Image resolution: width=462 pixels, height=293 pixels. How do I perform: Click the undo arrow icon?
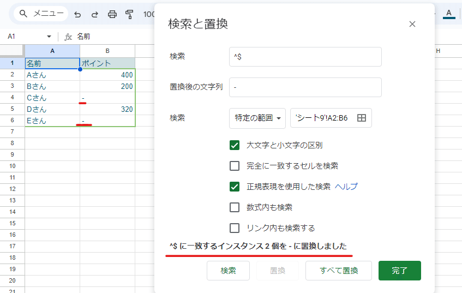pyautogui.click(x=77, y=14)
